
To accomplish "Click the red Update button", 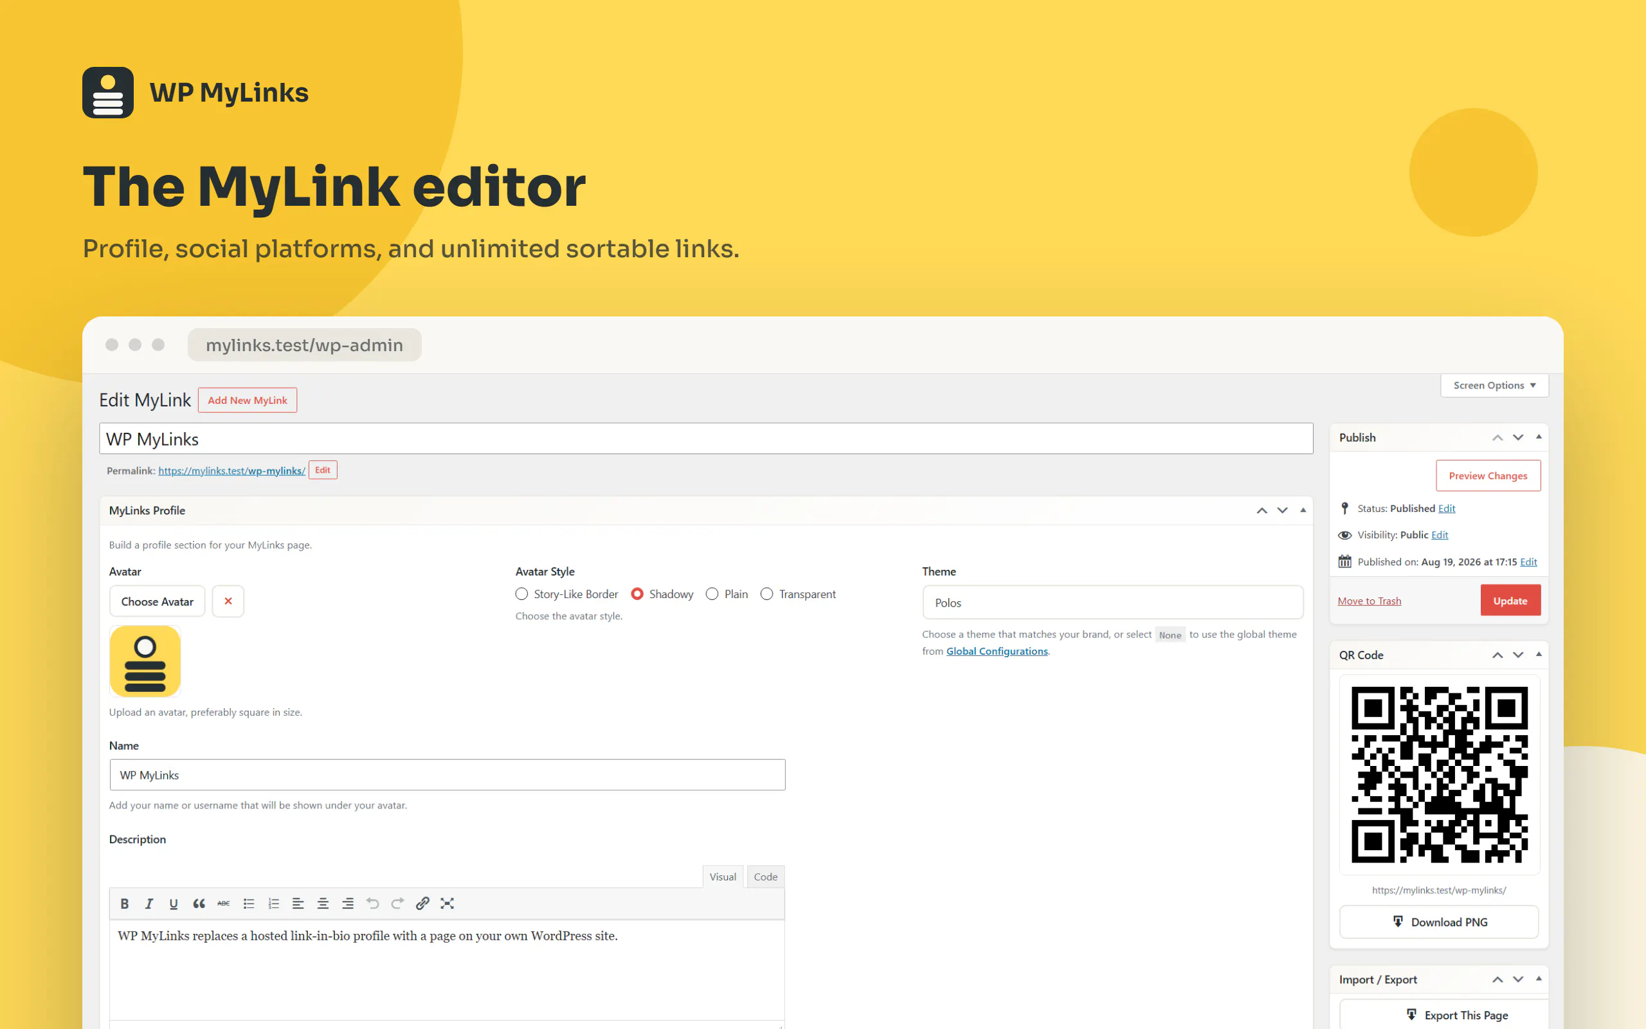I will [x=1510, y=600].
